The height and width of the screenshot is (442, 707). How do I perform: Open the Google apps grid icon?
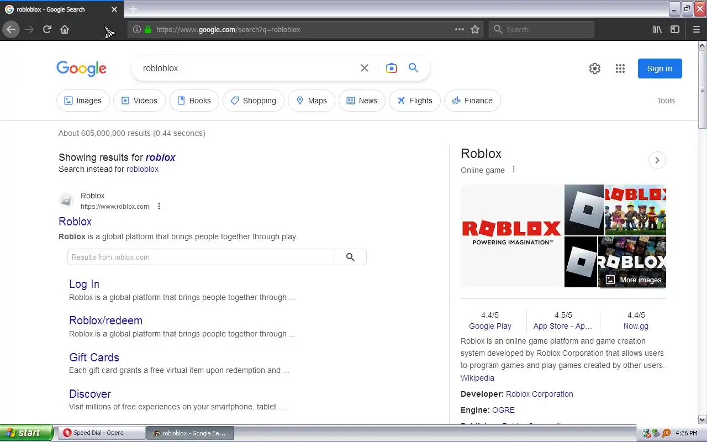(x=620, y=69)
